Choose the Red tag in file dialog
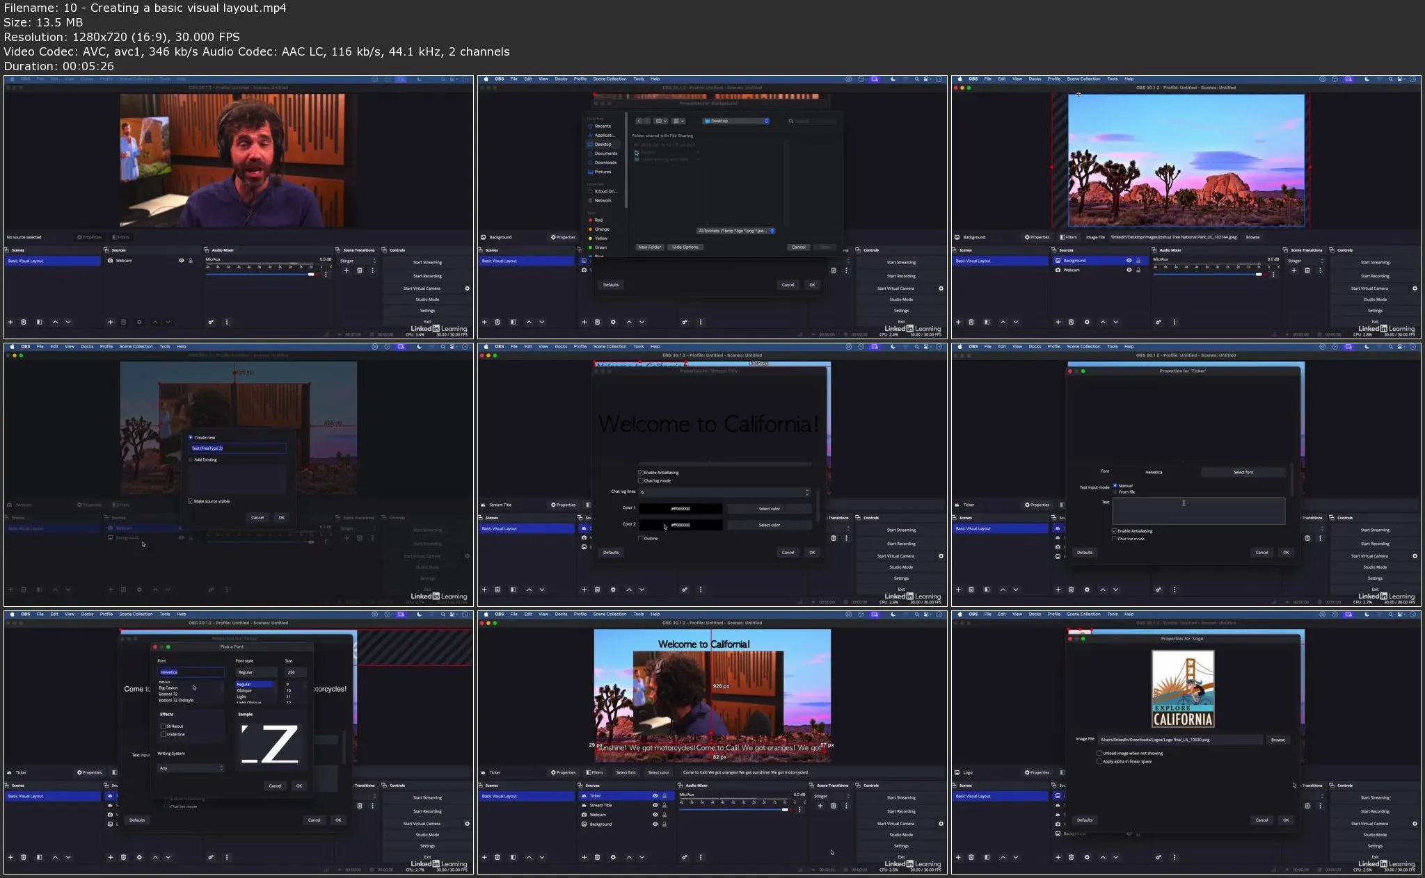This screenshot has width=1425, height=878. [598, 220]
